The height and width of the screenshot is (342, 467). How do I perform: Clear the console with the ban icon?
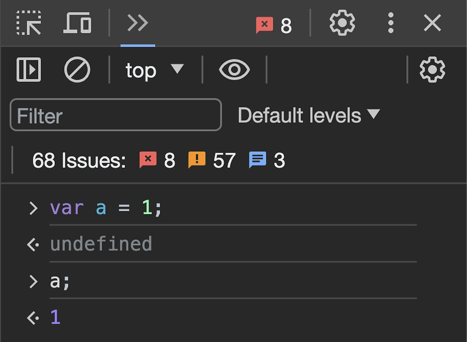pyautogui.click(x=77, y=69)
